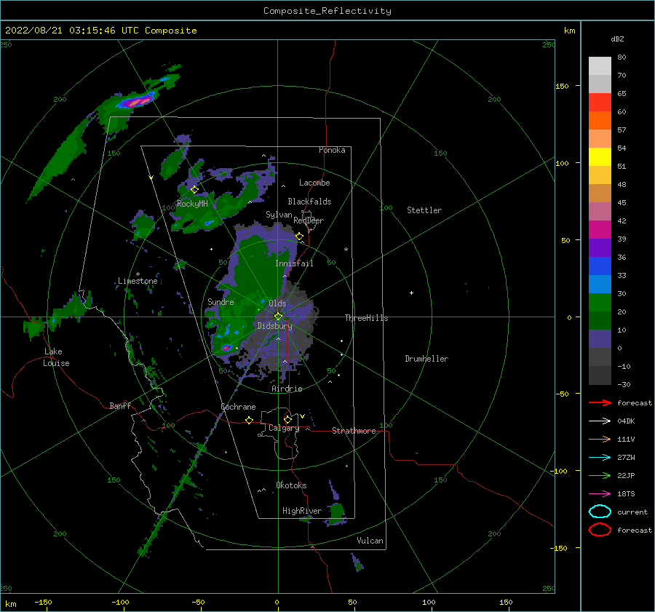Screen dimensions: 655x612
Task: Click the yellow diamond marker below Cochrane
Action: pos(249,420)
